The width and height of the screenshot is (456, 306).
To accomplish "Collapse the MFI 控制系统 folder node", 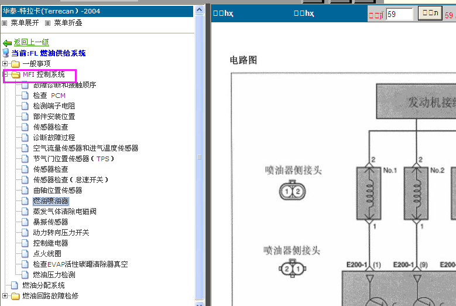I will (5, 74).
